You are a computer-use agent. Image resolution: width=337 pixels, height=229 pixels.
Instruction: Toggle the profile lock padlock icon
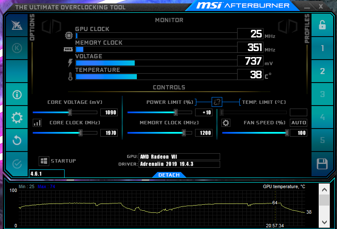322,26
